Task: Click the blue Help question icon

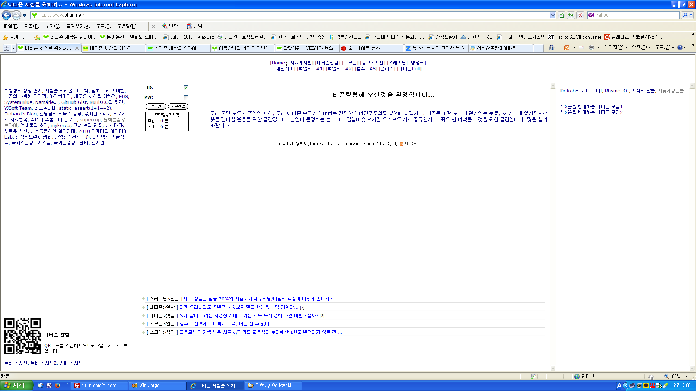Action: pyautogui.click(x=680, y=47)
